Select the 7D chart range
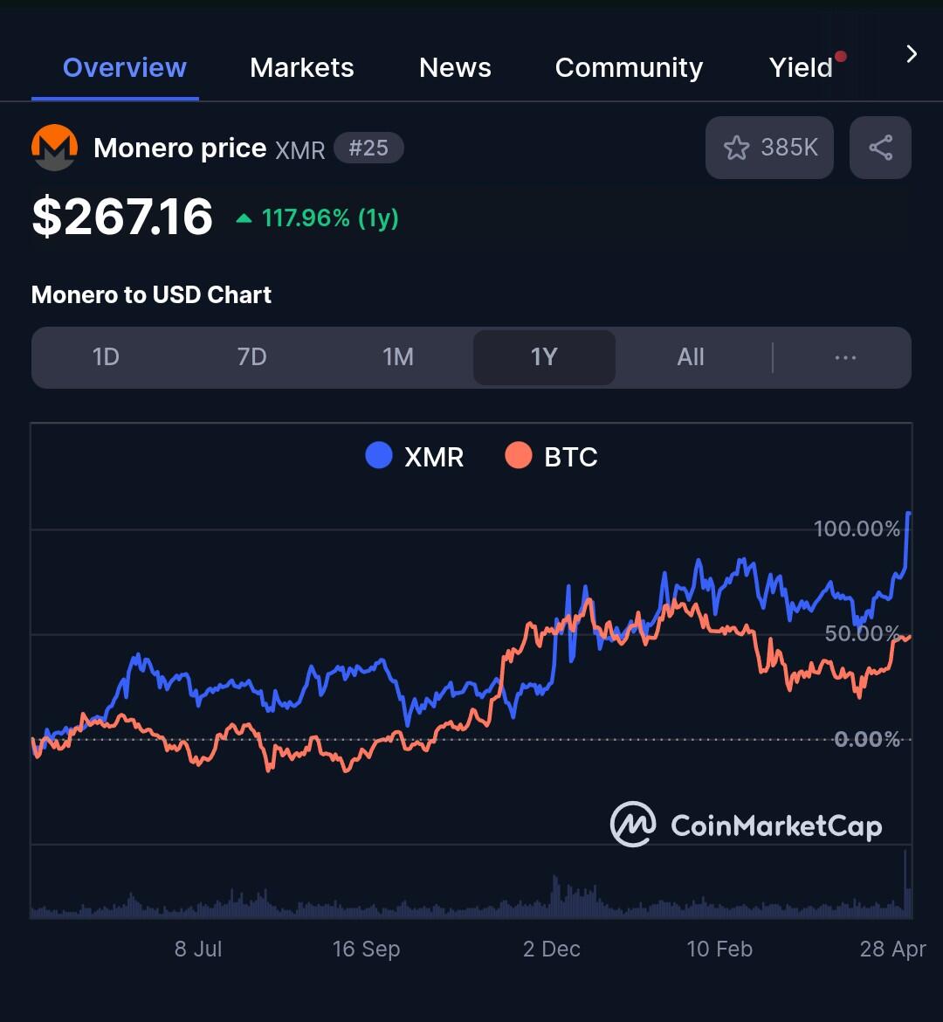Screen dimensions: 943x1022 tap(251, 357)
